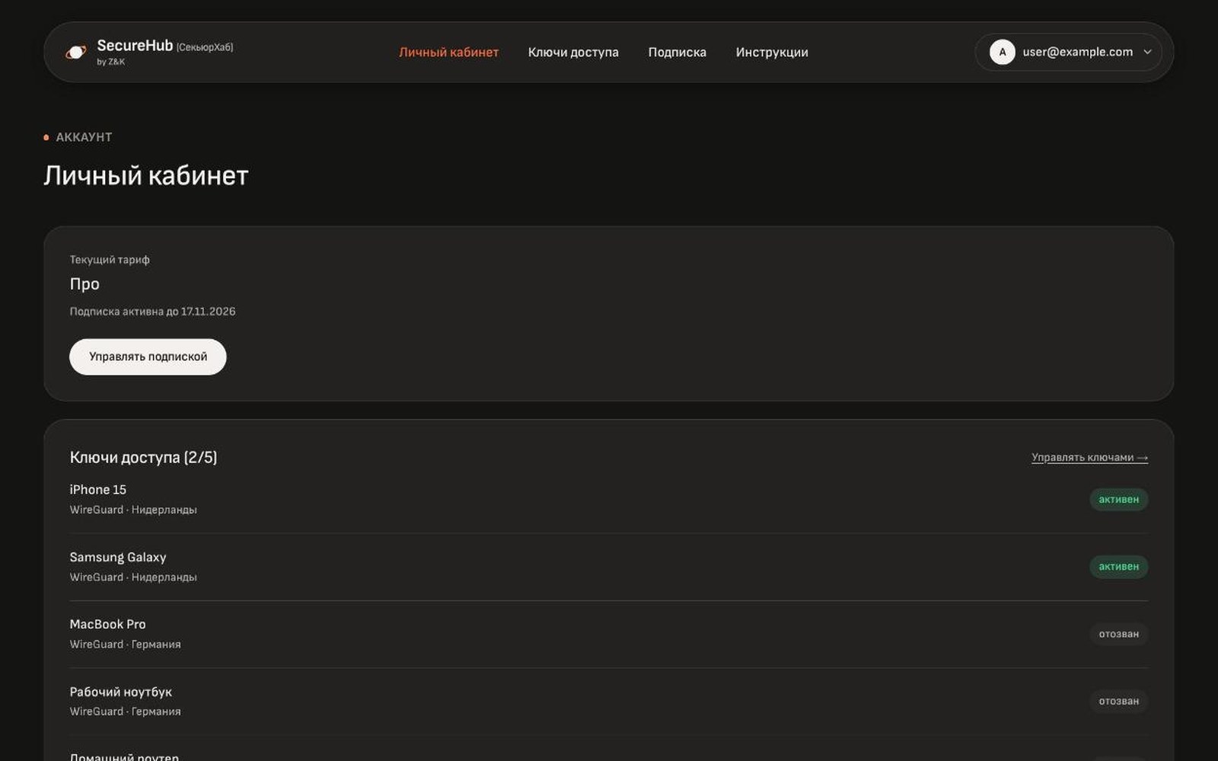Select the Samsung Galaxy key name
The image size is (1218, 761).
(x=118, y=557)
